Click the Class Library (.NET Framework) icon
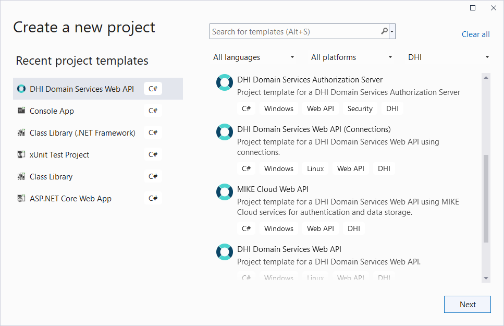 click(x=21, y=132)
